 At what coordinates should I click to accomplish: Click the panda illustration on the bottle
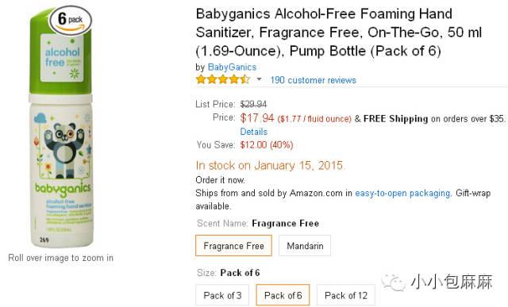click(x=64, y=150)
